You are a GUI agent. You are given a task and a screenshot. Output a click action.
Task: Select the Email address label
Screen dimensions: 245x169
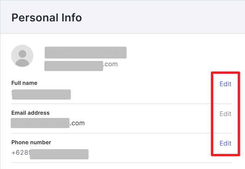31,113
